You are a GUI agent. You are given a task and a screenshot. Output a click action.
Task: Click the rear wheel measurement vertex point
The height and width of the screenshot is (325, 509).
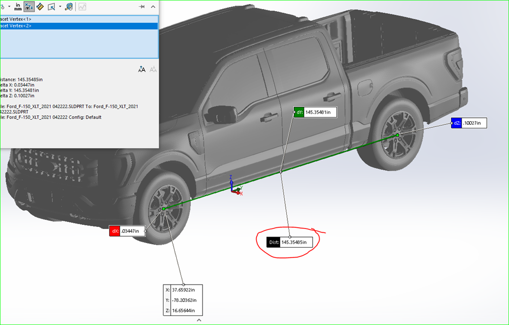pyautogui.click(x=397, y=135)
